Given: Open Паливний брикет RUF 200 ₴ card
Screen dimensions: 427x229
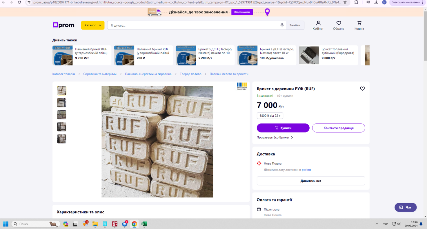Looking at the screenshot, I should 143,55.
